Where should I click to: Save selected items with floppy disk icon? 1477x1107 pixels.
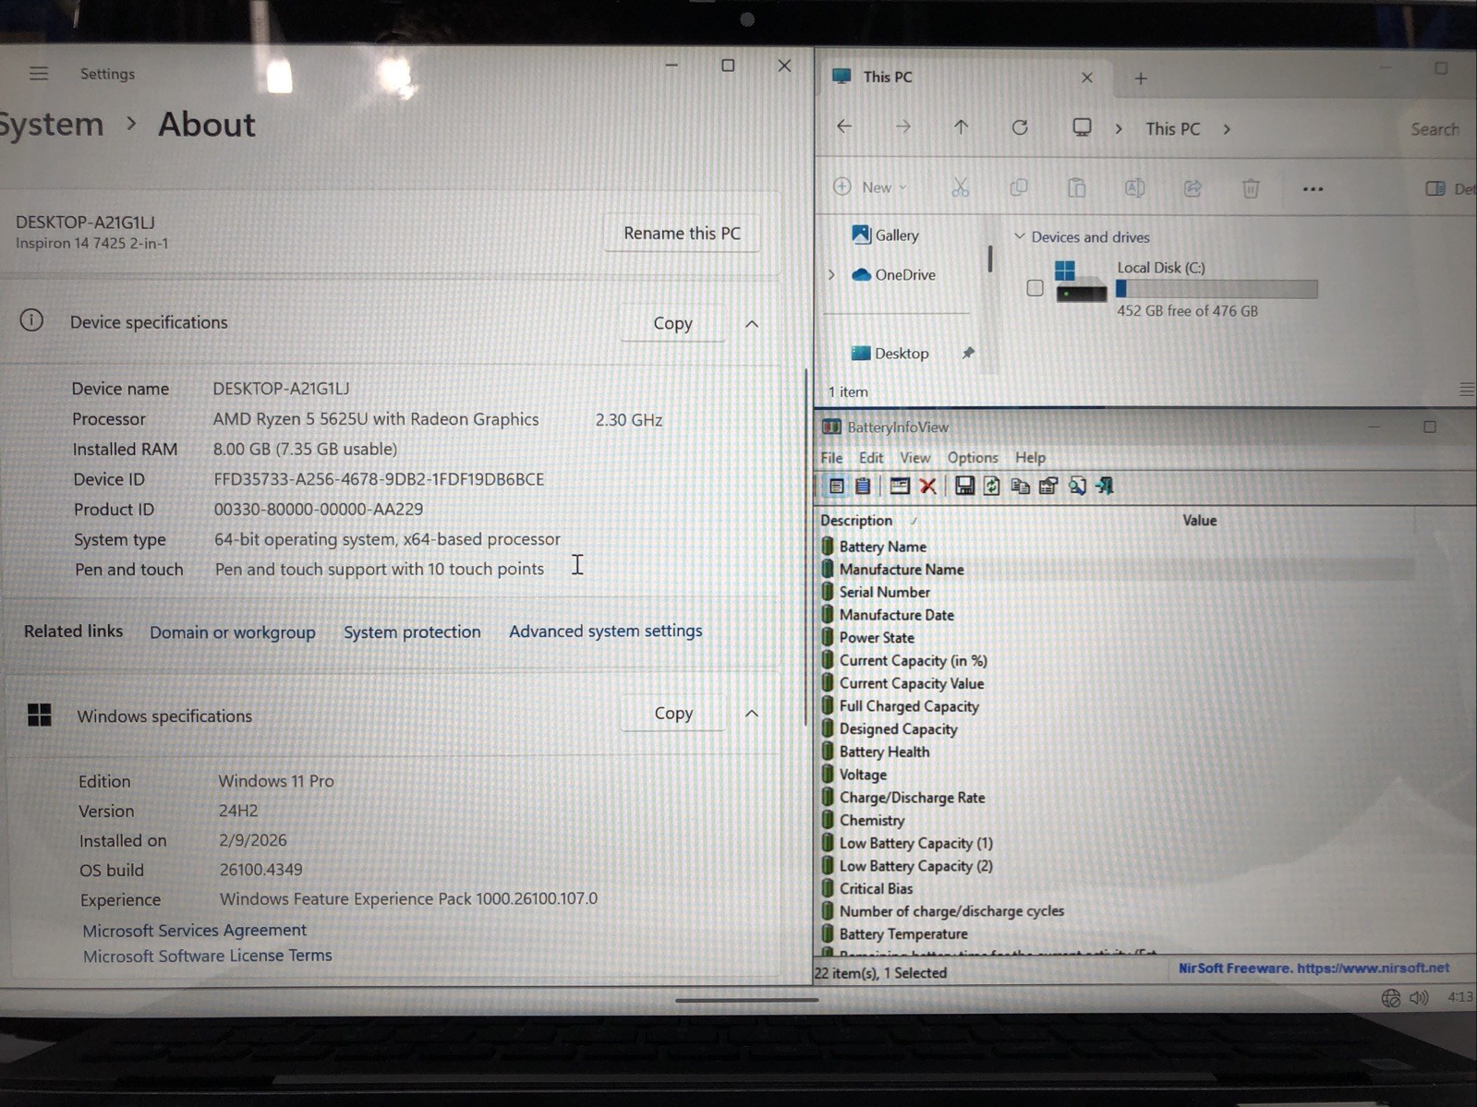(964, 486)
